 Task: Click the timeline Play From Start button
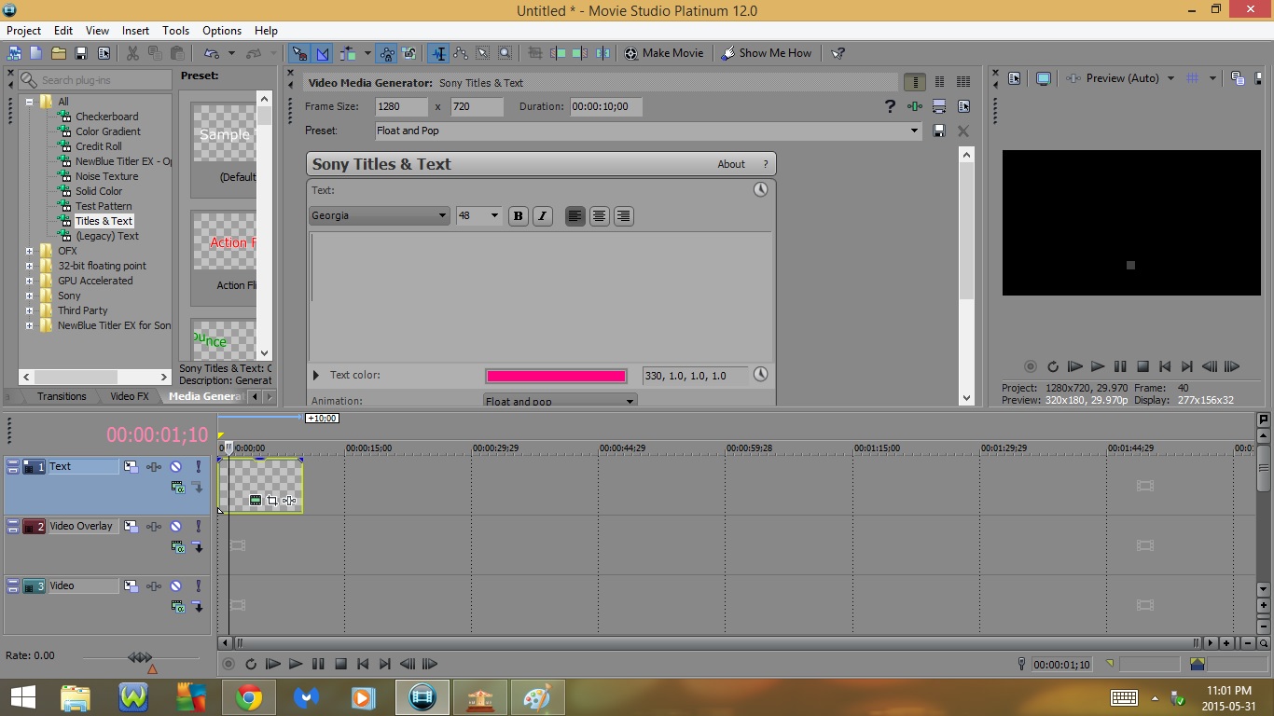tap(272, 665)
